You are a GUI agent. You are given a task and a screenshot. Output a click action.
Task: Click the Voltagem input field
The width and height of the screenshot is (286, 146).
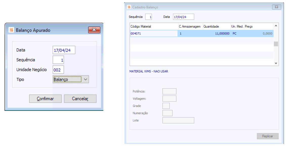(x=169, y=99)
